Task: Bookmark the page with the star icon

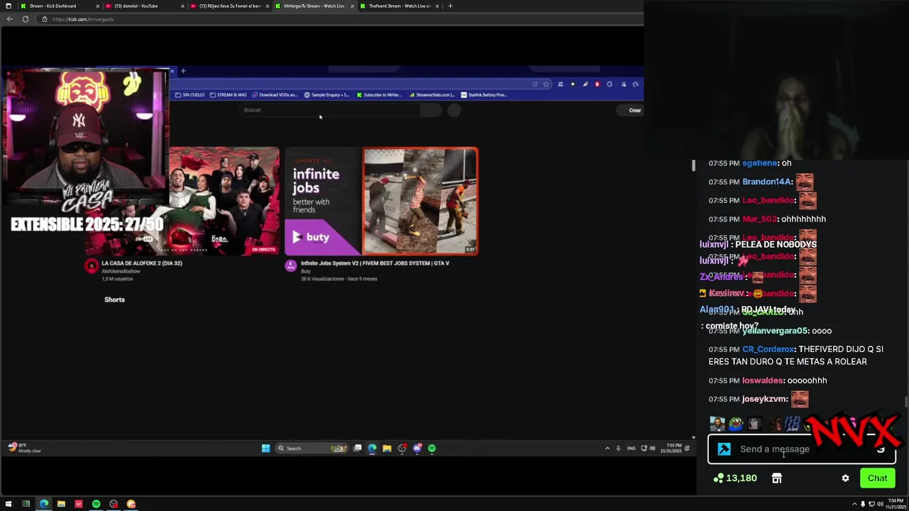Action: 546,84
